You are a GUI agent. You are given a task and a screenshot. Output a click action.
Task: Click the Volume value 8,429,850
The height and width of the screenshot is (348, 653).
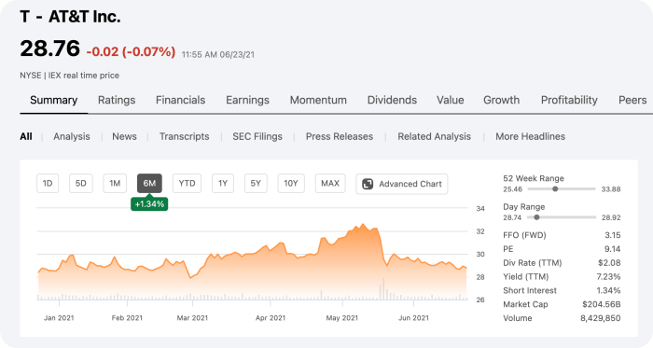(x=601, y=318)
